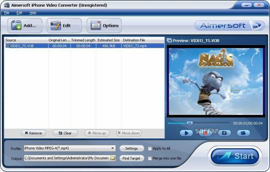The width and height of the screenshot is (270, 172).
Task: Select the VIDEO_TS.VOB source row
Action: tap(84, 46)
